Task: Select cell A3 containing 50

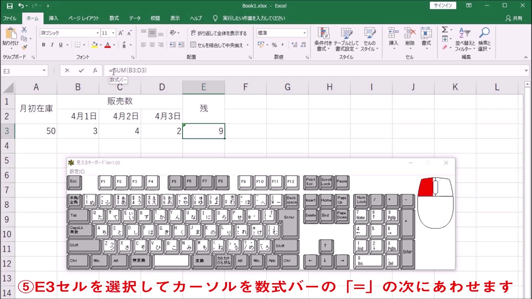Action: click(36, 131)
